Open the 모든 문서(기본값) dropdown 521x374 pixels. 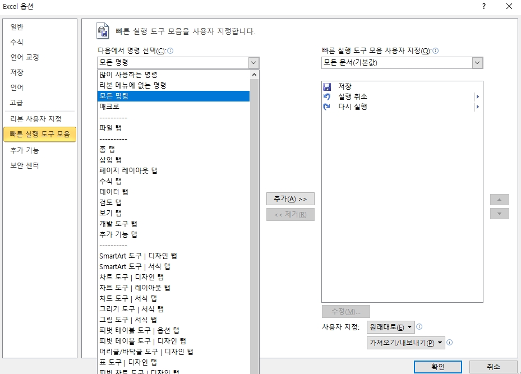click(477, 63)
